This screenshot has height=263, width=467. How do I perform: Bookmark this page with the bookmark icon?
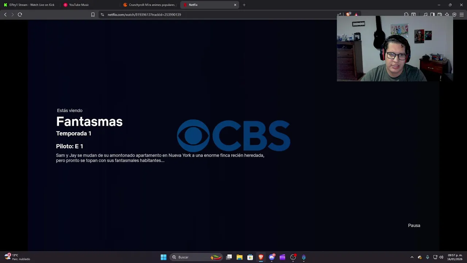pos(93,15)
